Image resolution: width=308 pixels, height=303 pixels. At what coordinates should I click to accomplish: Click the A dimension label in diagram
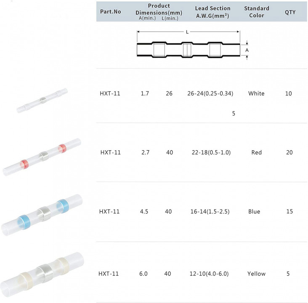247,50
